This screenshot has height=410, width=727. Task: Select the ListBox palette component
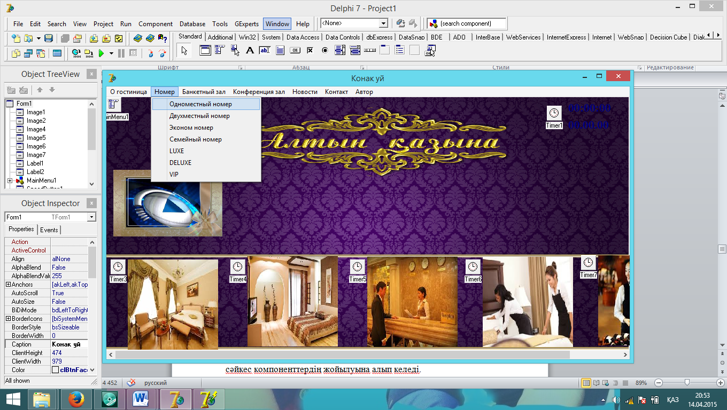(x=339, y=51)
